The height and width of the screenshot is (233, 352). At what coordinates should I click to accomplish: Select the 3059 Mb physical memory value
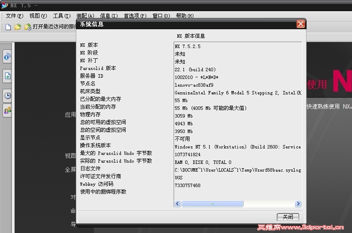click(184, 116)
